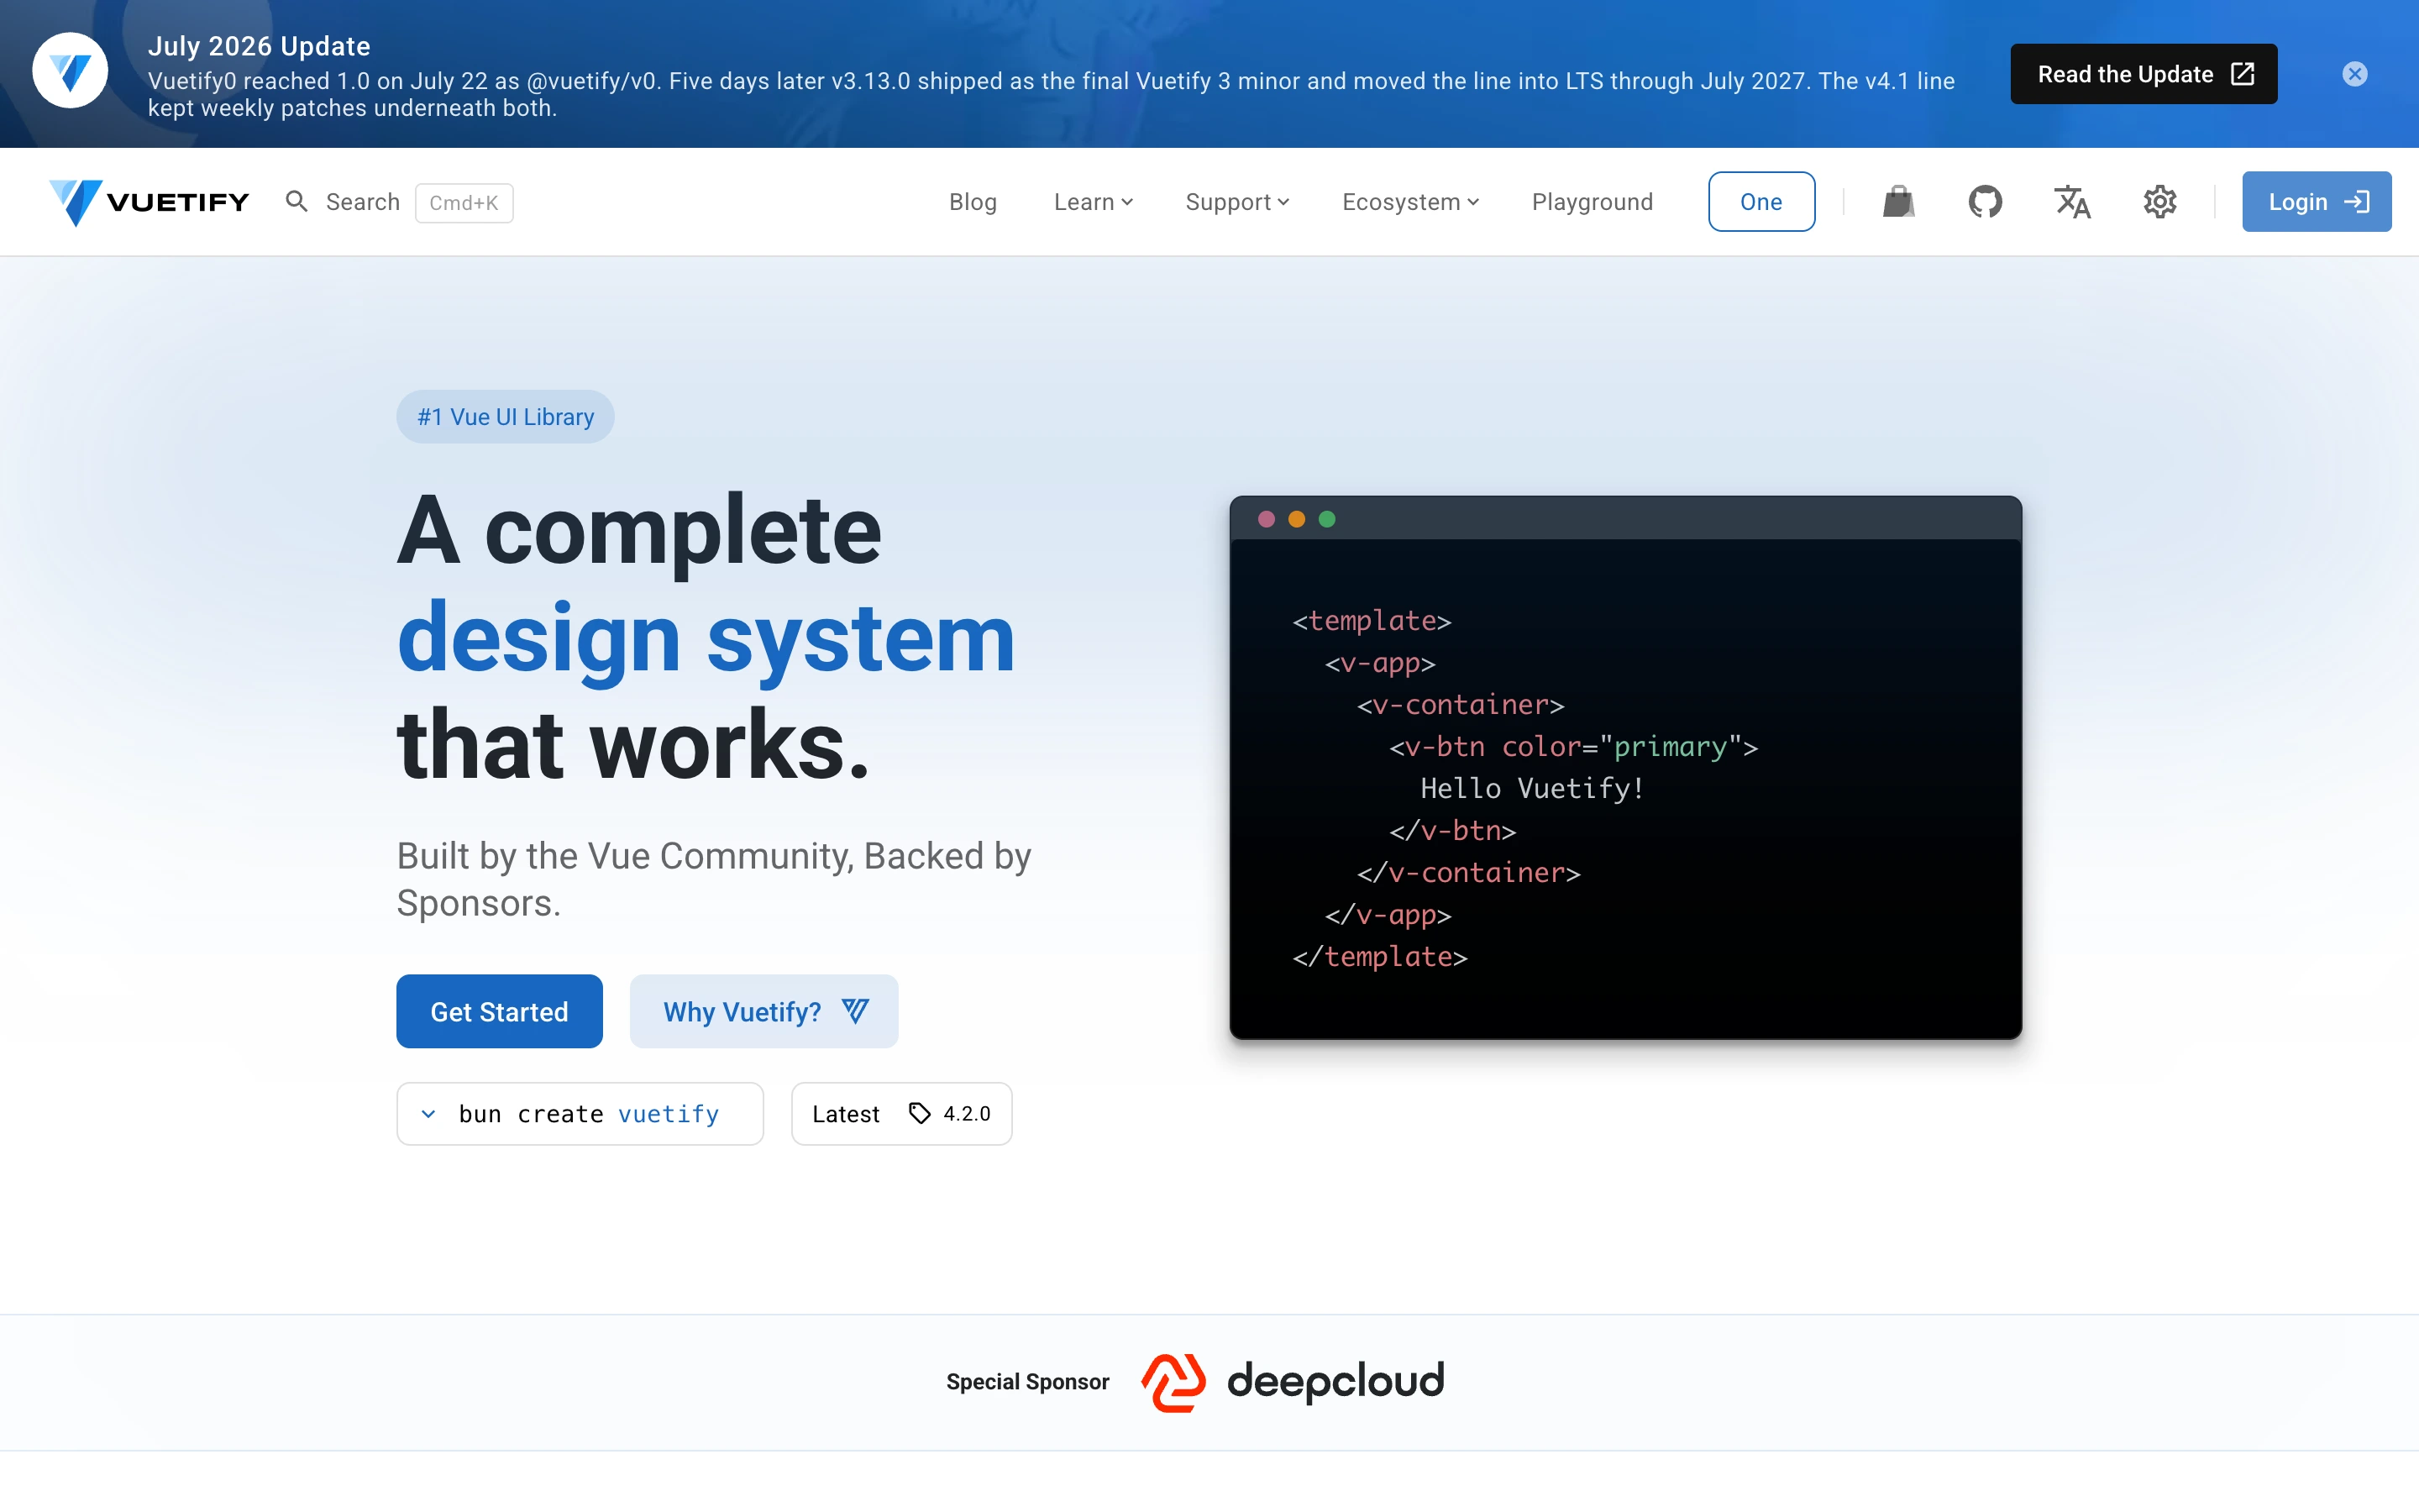
Task: Open the Vuetify store shopping bag icon
Action: click(x=1898, y=202)
